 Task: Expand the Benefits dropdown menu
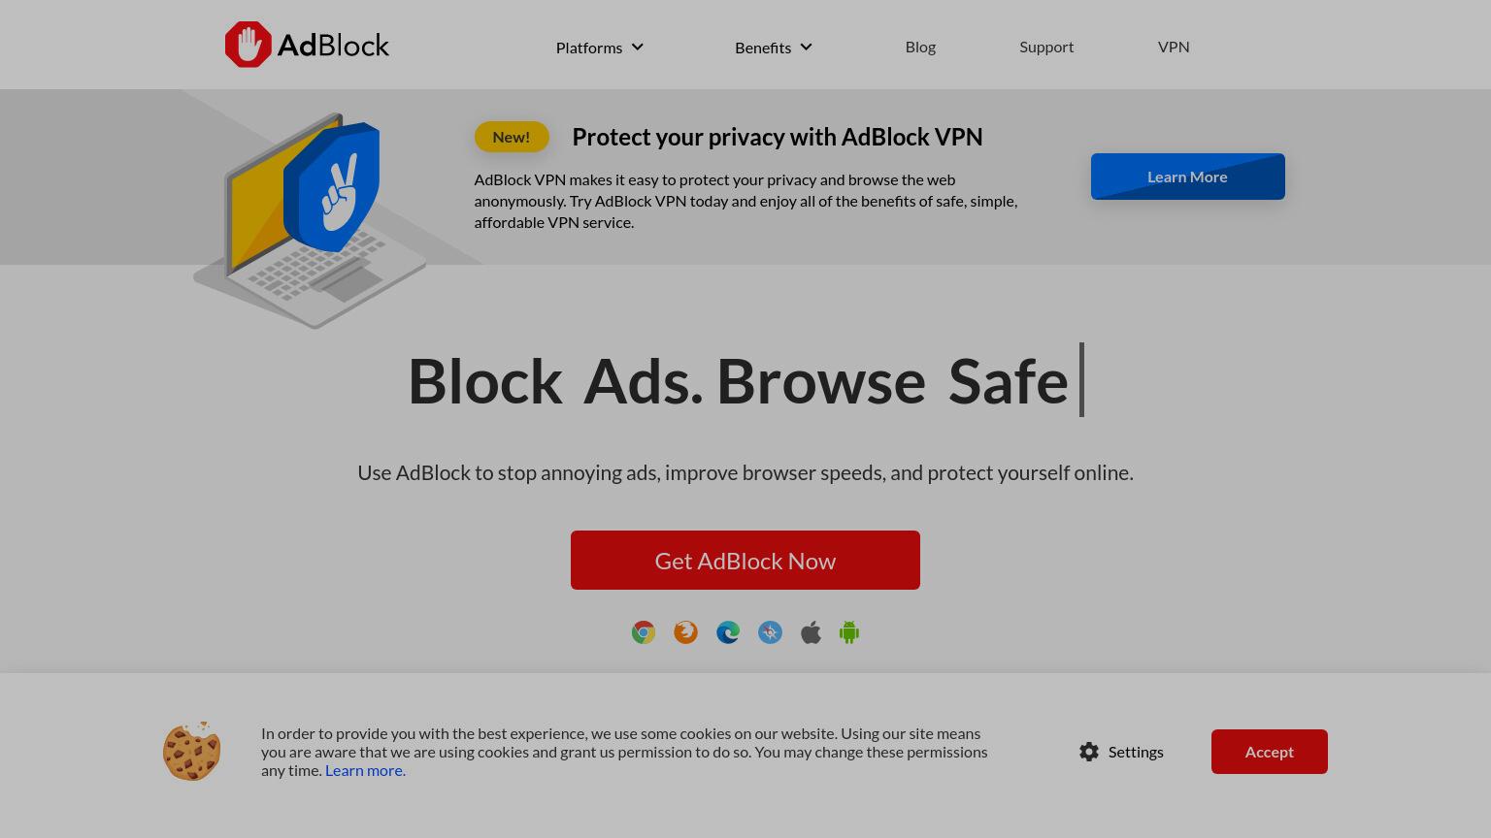click(x=774, y=47)
